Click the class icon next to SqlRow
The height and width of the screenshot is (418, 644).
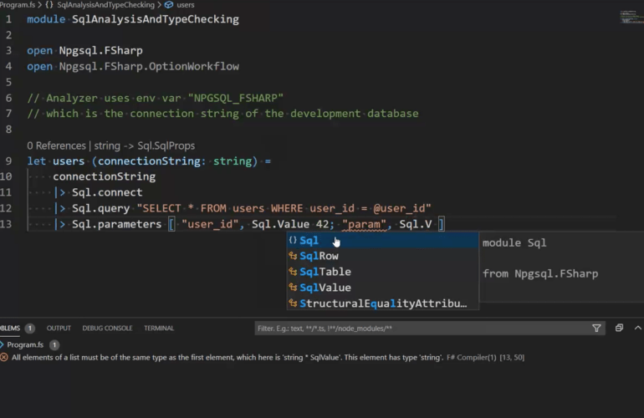[293, 257]
